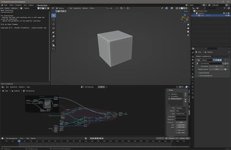The height and width of the screenshot is (150, 231).
Task: Select the Rotation Amount input in the list
Action: [176, 99]
